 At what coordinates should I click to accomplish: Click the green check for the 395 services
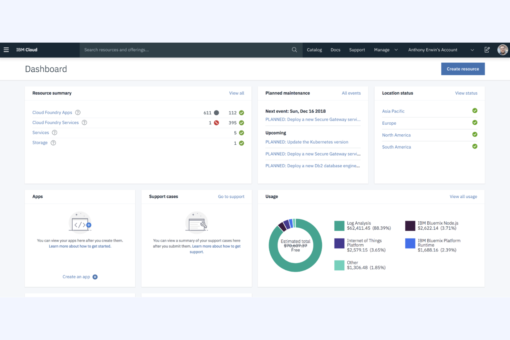(241, 122)
